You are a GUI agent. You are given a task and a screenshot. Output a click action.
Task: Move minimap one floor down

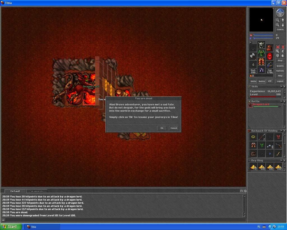point(283,25)
